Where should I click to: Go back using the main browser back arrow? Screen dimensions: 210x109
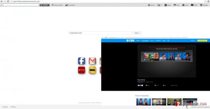(2, 1)
